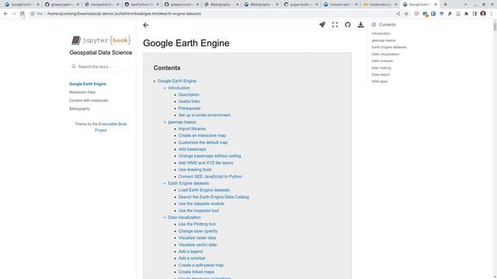
Task: Open Import libraries link
Action: 192,129
